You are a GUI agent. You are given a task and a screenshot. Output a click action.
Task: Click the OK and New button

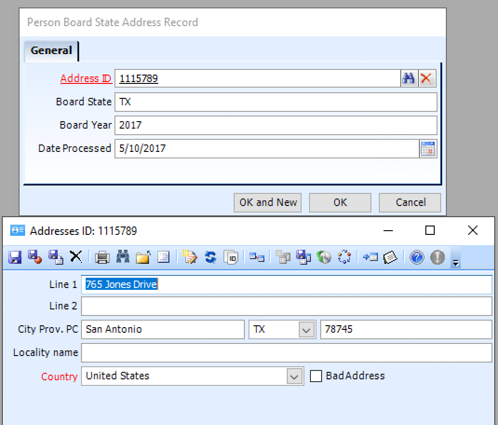[267, 202]
